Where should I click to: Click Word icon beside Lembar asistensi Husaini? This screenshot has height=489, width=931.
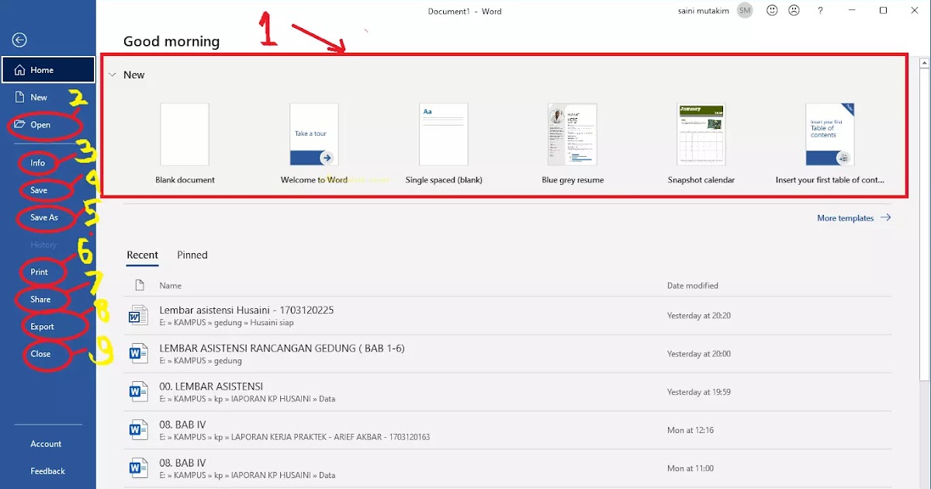coord(138,316)
